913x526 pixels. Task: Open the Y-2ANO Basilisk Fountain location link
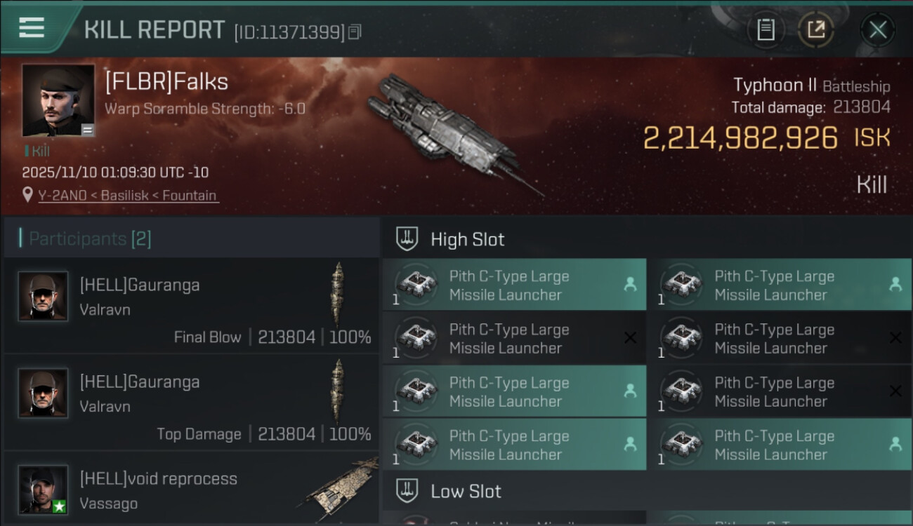(x=127, y=196)
